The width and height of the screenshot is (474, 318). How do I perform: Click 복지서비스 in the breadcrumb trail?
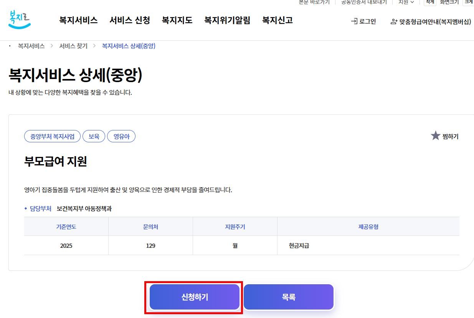coord(32,45)
